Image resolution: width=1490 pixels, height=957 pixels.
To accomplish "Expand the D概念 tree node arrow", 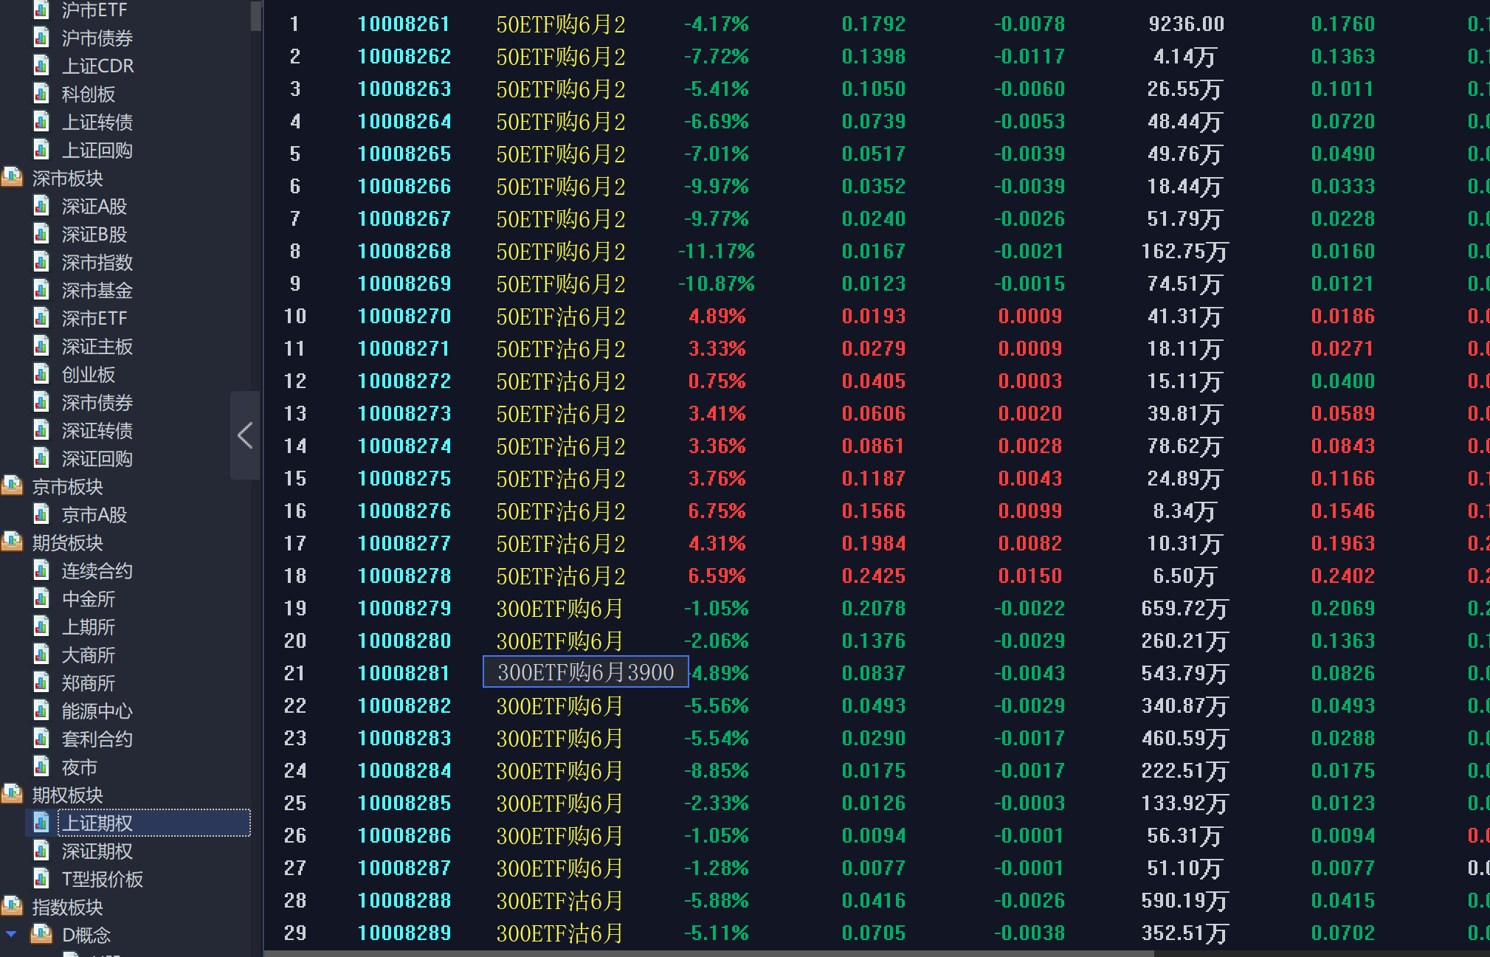I will (11, 934).
